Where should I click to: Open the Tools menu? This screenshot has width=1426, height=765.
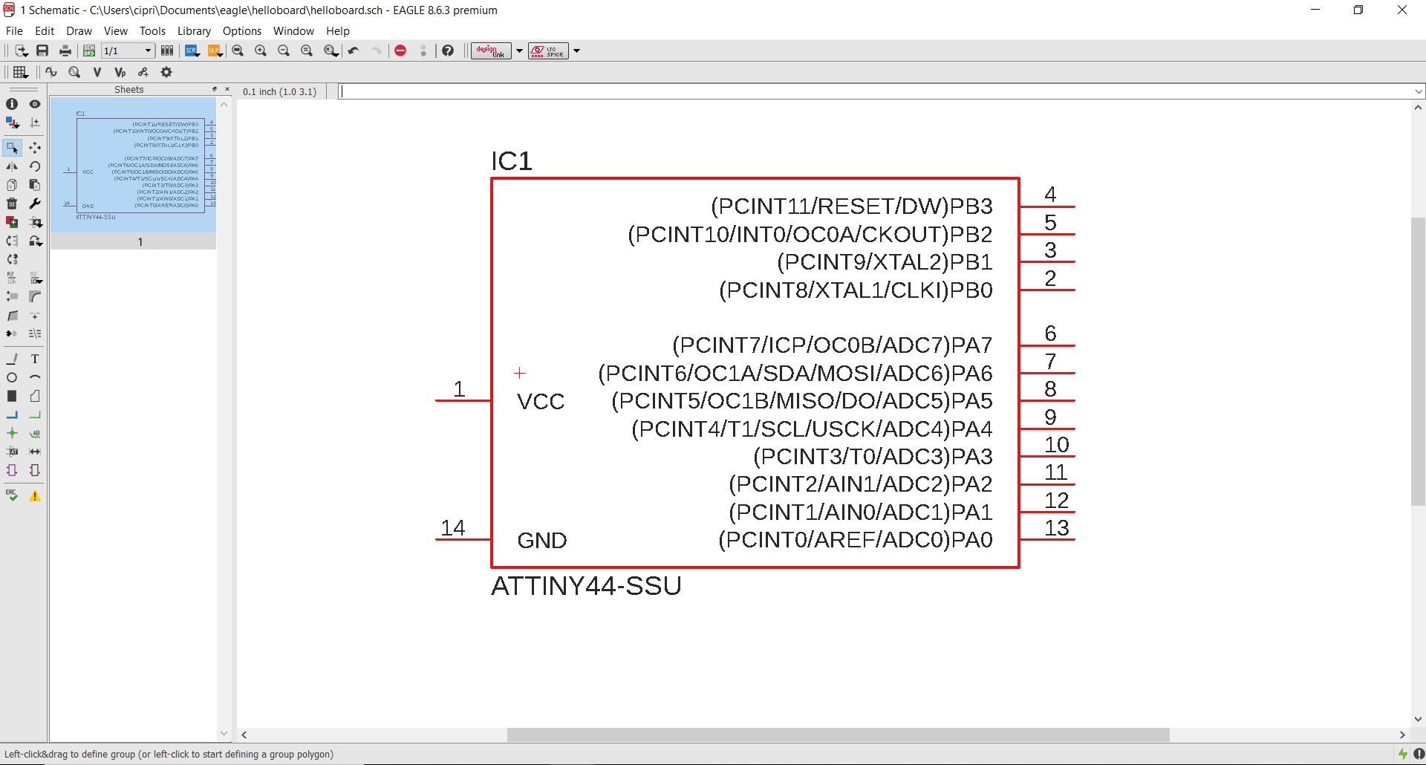(152, 30)
